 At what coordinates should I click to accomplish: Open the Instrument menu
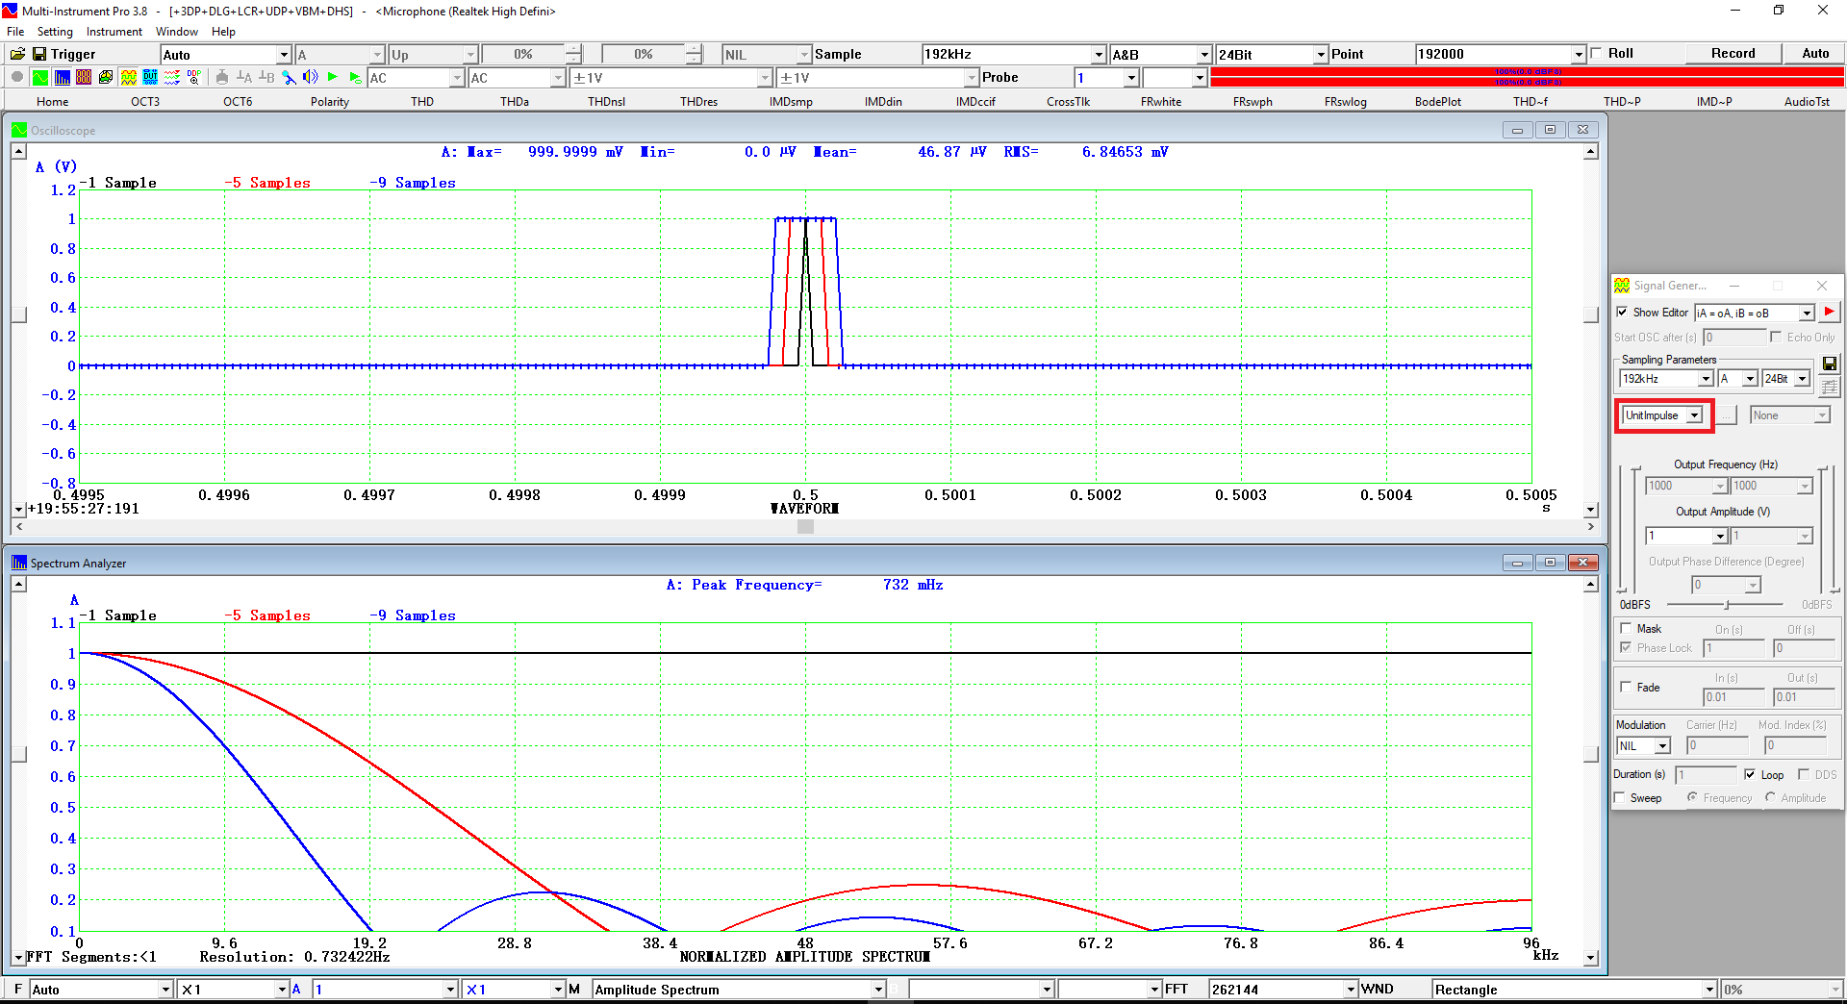[x=114, y=32]
